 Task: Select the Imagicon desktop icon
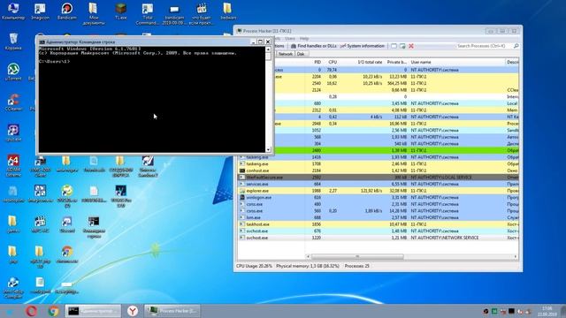click(40, 11)
